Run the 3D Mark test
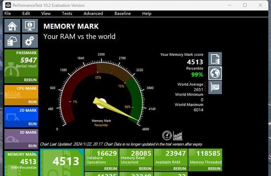The height and width of the screenshot is (176, 271). (32, 146)
